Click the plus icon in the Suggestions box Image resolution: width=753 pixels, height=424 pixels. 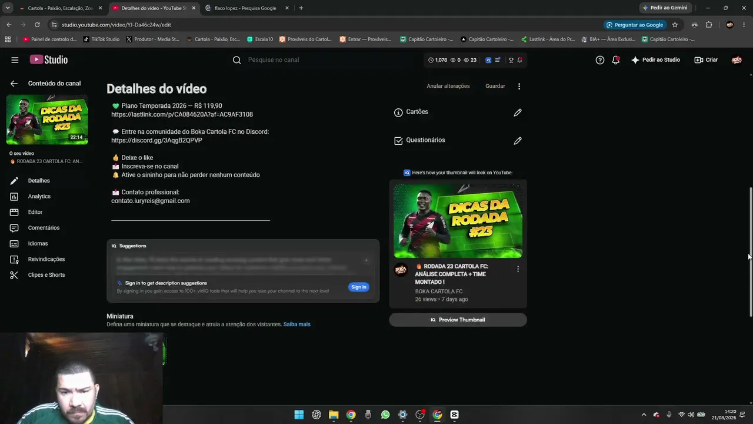click(x=366, y=260)
